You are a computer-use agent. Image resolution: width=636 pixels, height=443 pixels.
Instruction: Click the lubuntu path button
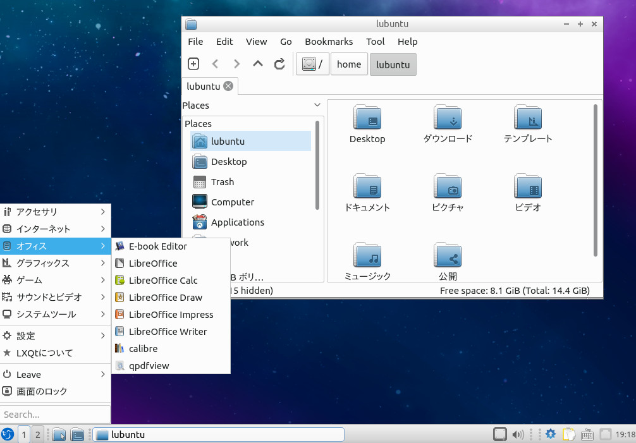pos(393,64)
